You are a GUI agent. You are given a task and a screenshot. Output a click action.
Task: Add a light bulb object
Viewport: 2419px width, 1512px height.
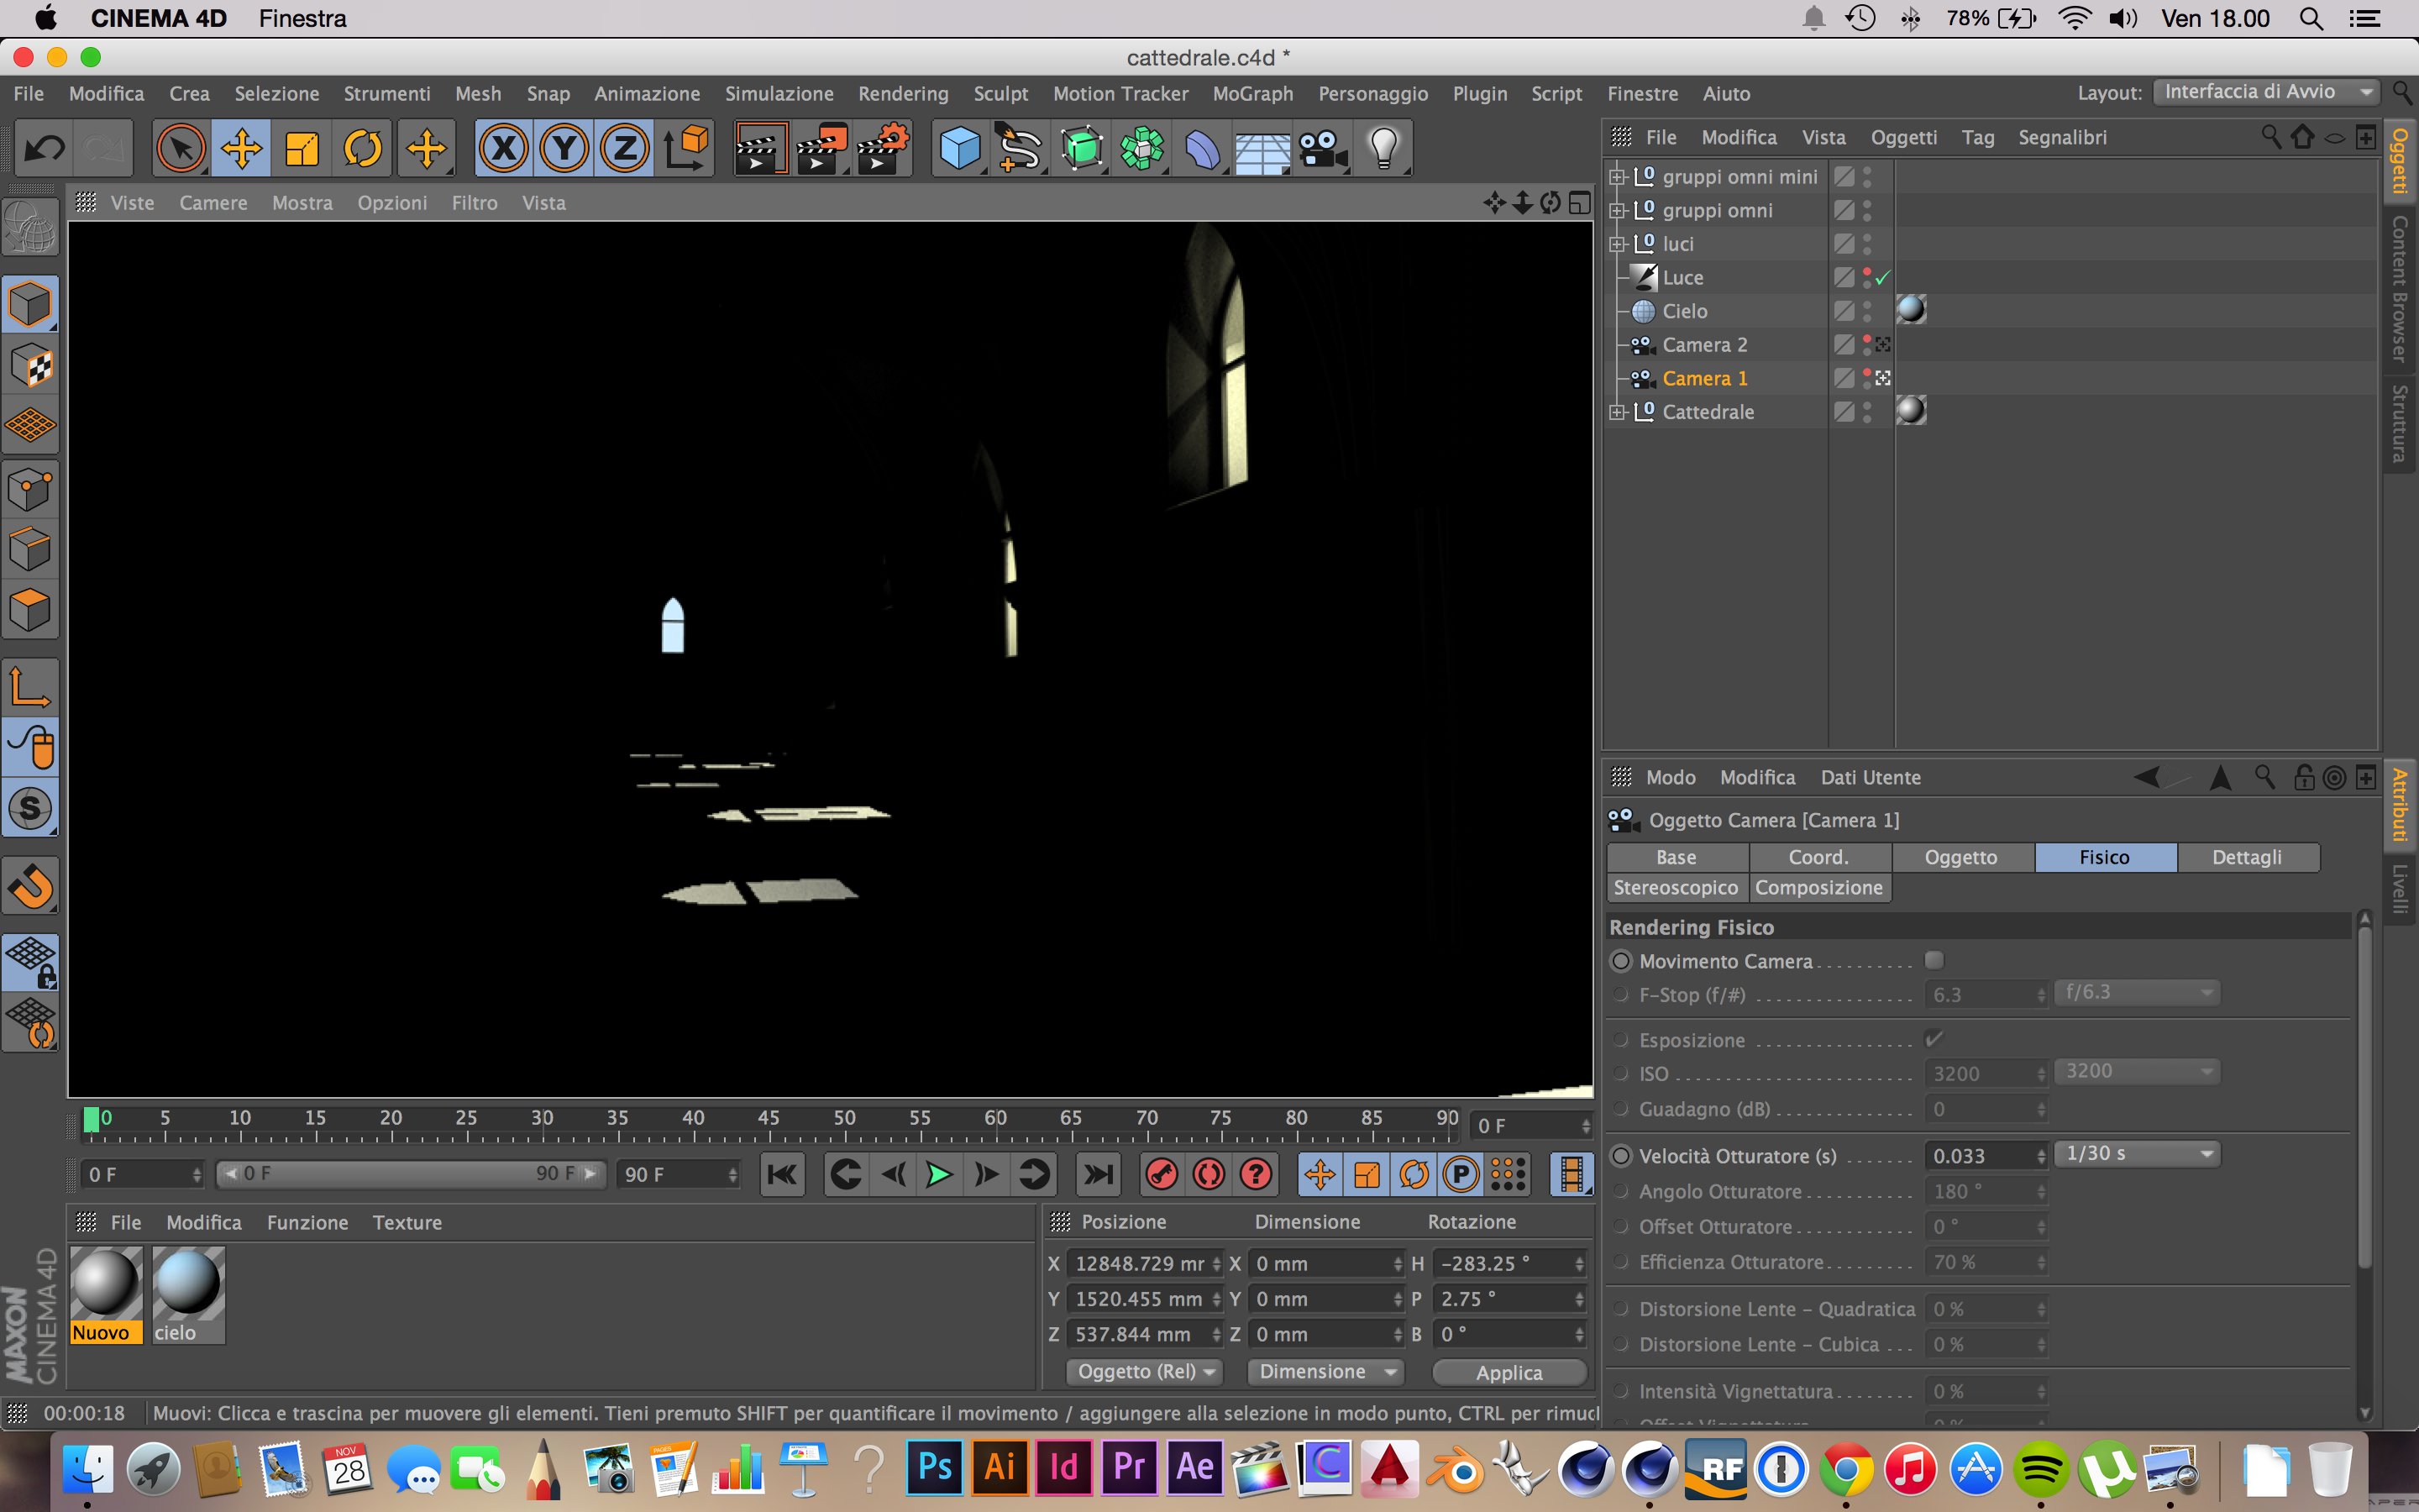click(x=1383, y=149)
